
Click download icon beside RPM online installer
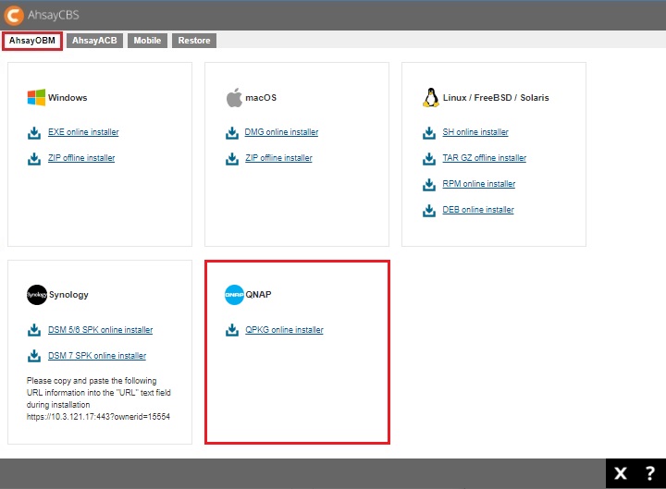pos(429,184)
